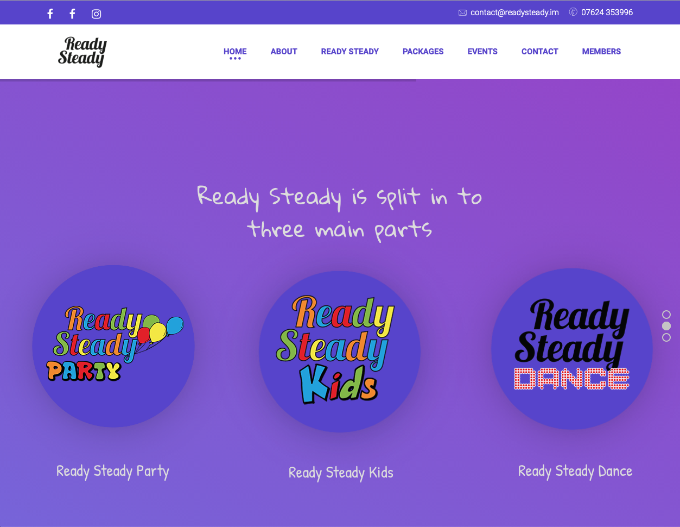
Task: Click the phone number 07624 353996
Action: (607, 12)
